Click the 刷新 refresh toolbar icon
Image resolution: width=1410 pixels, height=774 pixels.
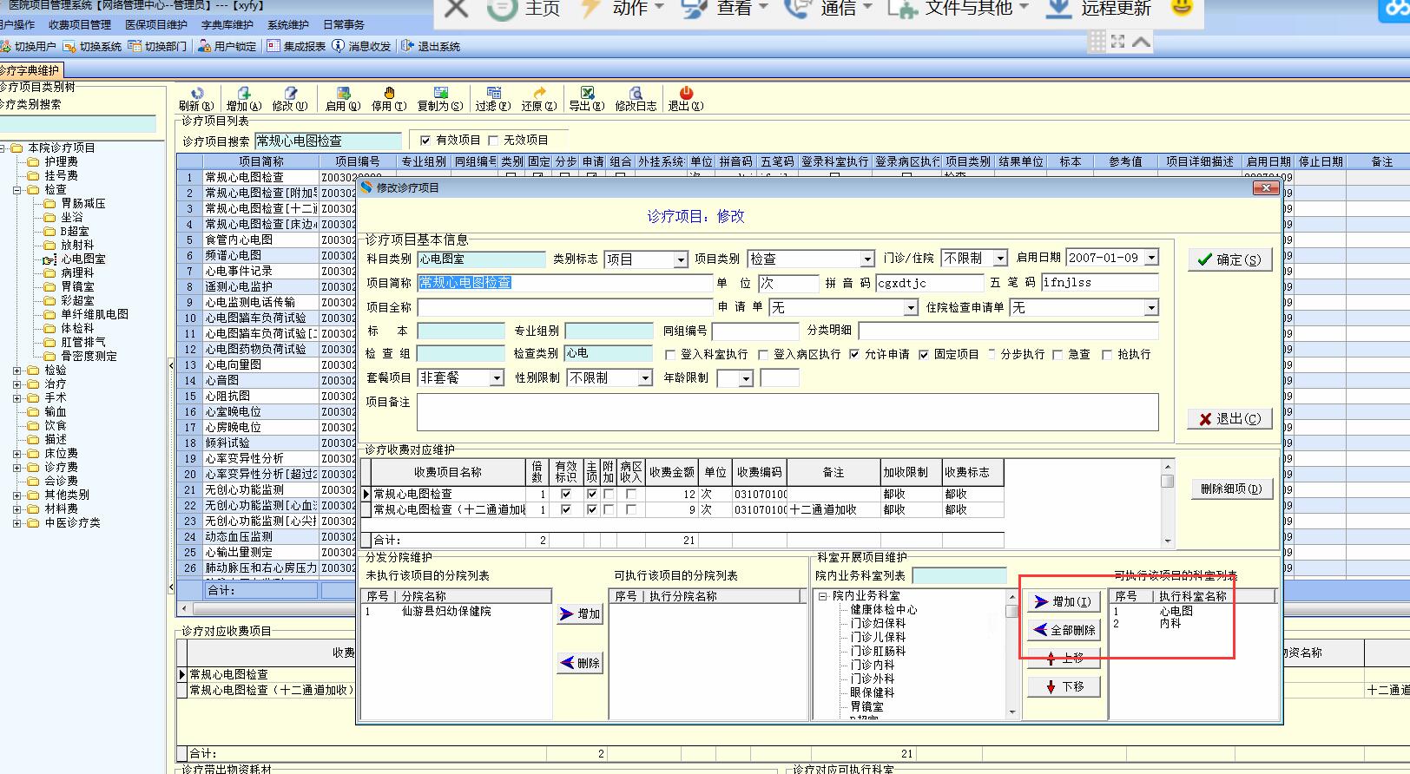tap(196, 94)
